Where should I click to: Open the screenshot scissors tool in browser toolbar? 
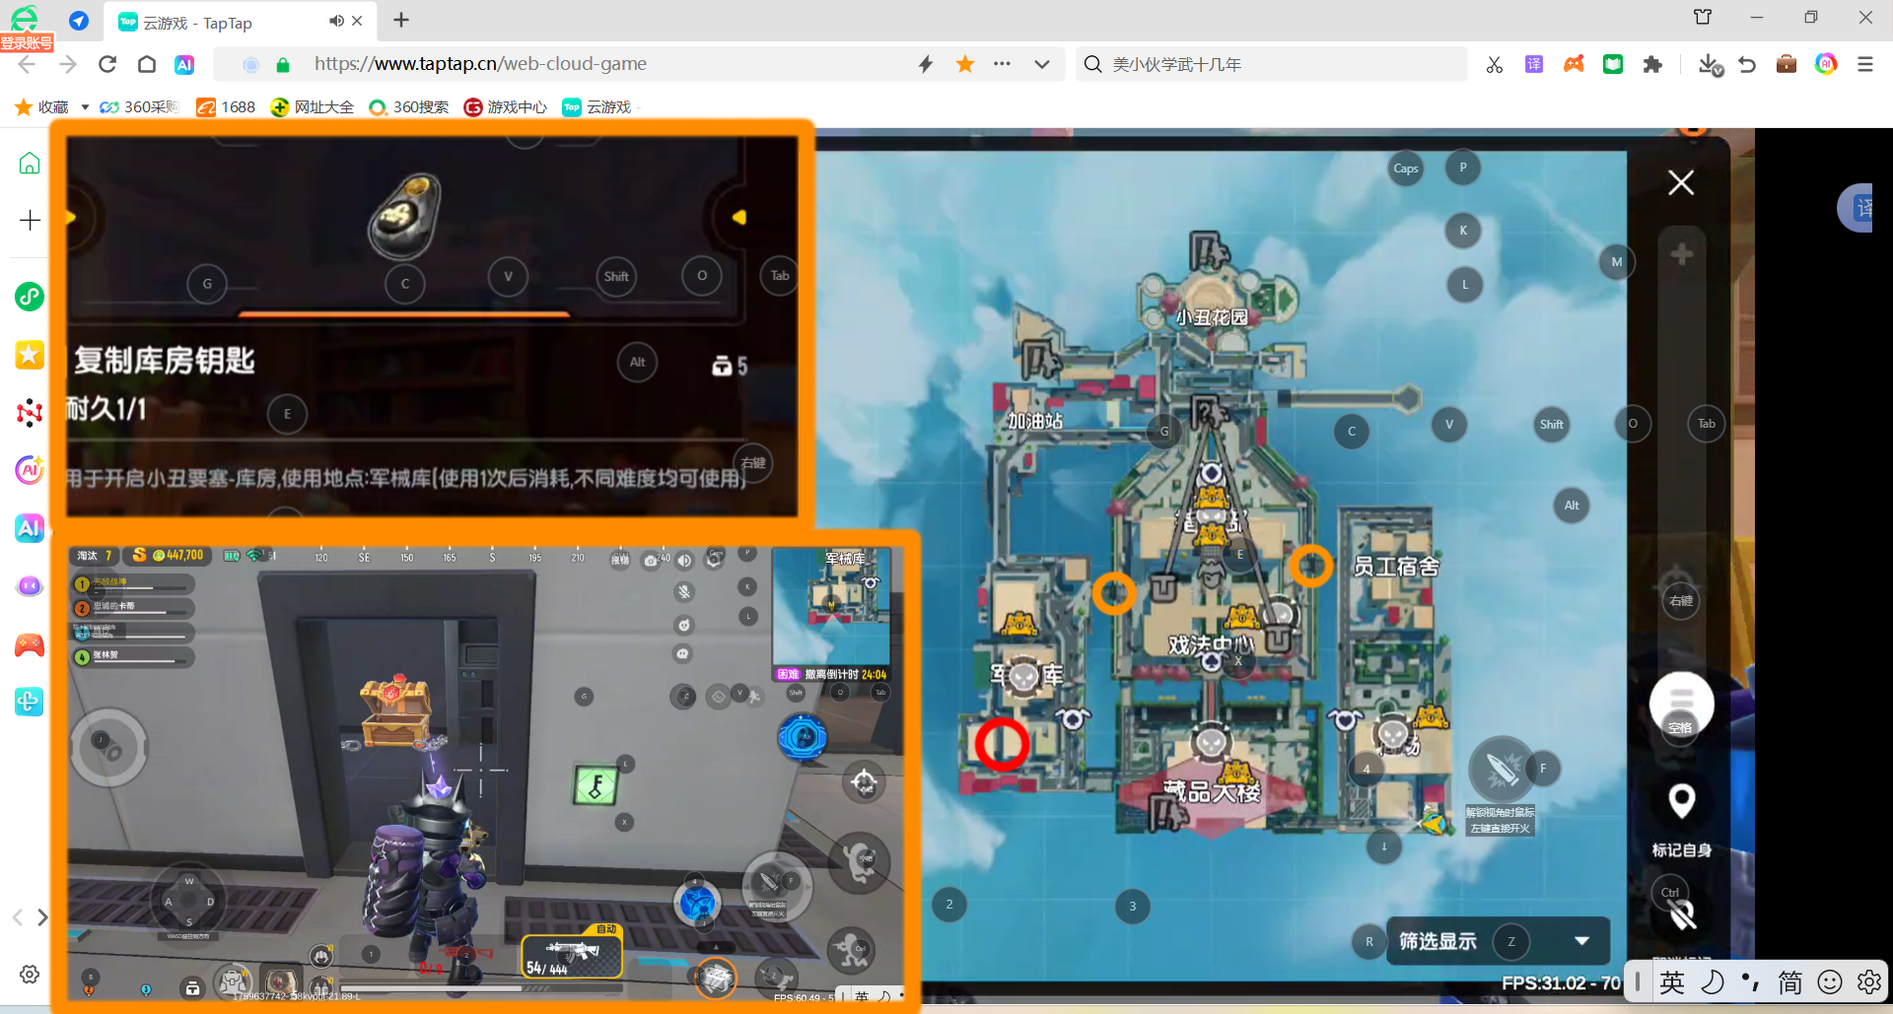1495,65
